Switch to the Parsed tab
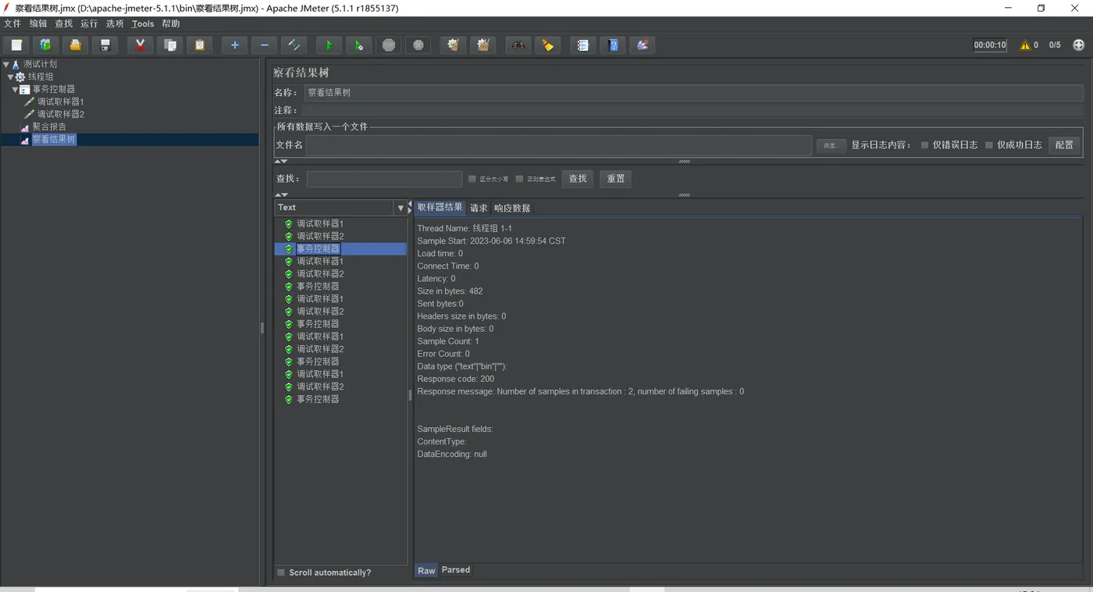 pos(456,570)
